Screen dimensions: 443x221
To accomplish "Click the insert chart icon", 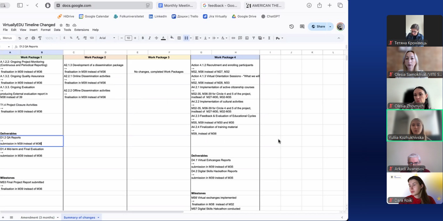I will (x=247, y=38).
